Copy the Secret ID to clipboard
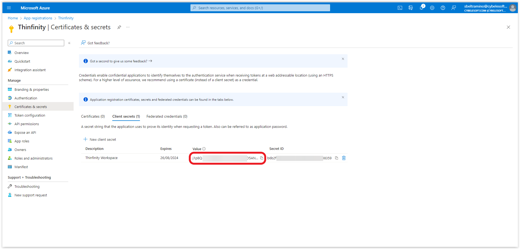Screen dimensions: 520x249 pyautogui.click(x=337, y=158)
